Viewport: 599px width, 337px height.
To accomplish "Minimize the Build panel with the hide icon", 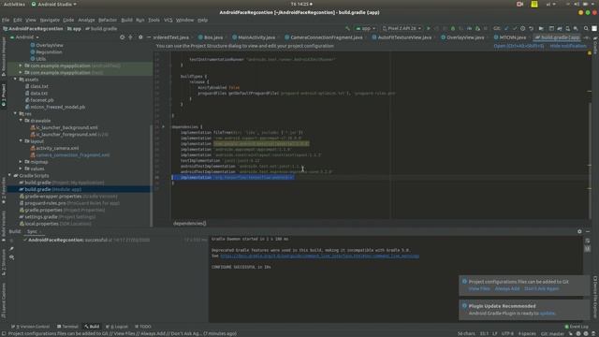I will [x=588, y=231].
